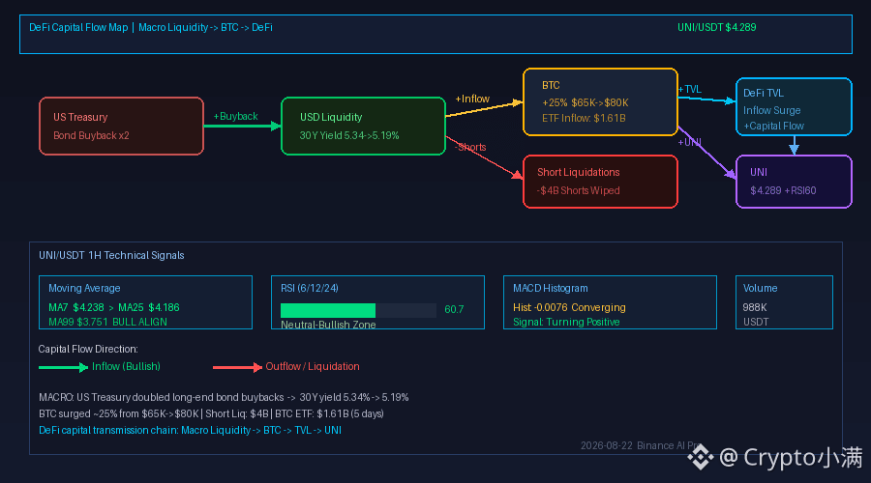871x483 pixels.
Task: Click the Capital Flow Direction label
Action: coord(88,350)
